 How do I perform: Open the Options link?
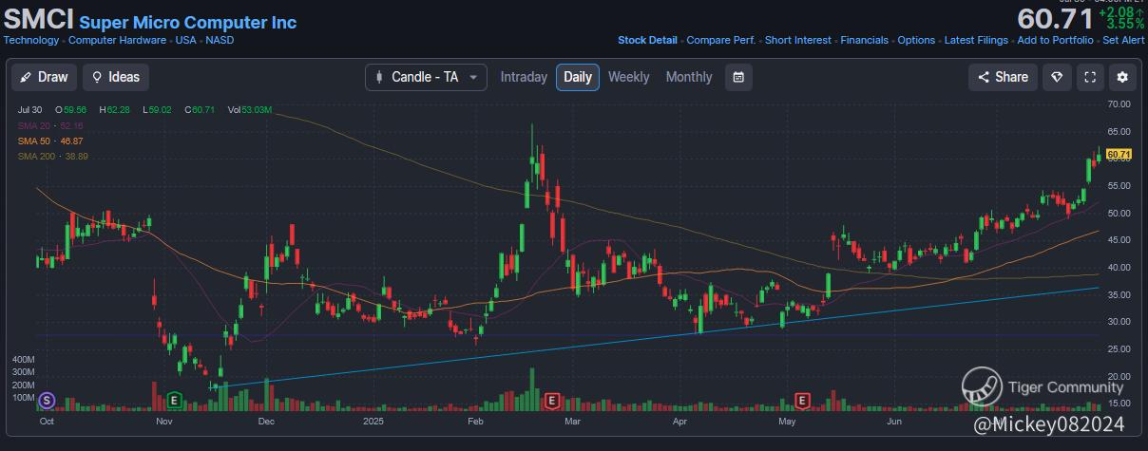(x=916, y=41)
